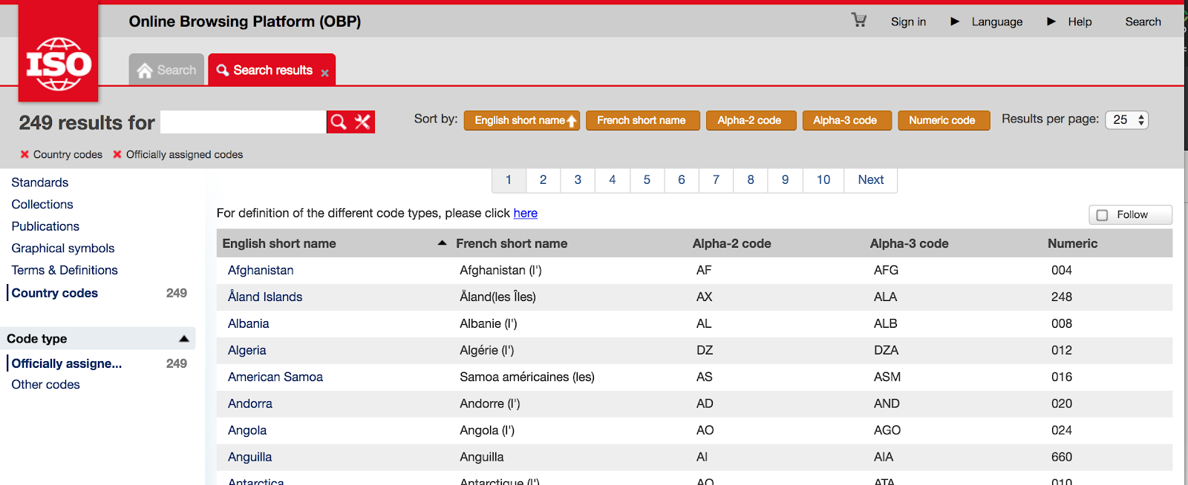The image size is (1188, 485).
Task: Click the clear search tools icon
Action: pos(362,122)
